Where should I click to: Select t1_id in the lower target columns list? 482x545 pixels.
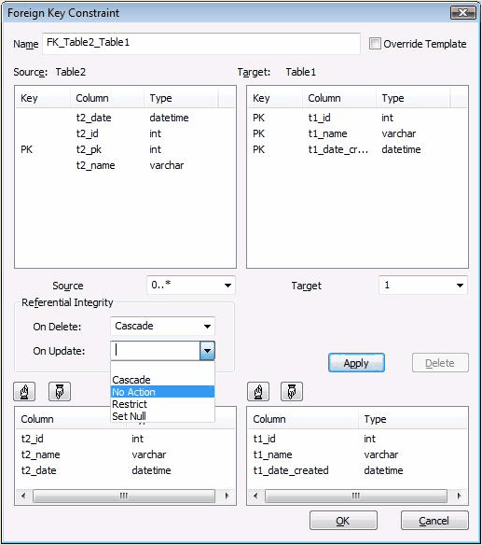pyautogui.click(x=357, y=439)
